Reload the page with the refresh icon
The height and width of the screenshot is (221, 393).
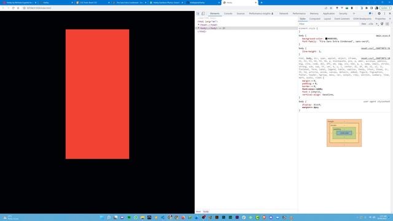(x=13, y=8)
